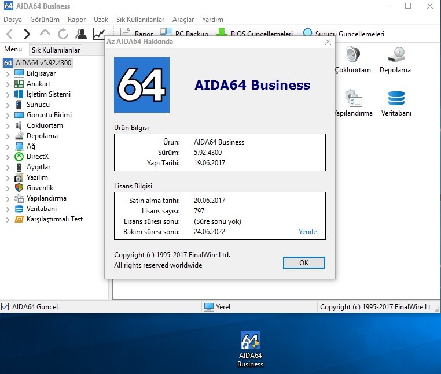Open the user management person icon
Screen dimensions: 441x374
[81, 34]
